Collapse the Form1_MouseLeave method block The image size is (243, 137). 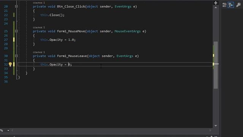coord(16,56)
